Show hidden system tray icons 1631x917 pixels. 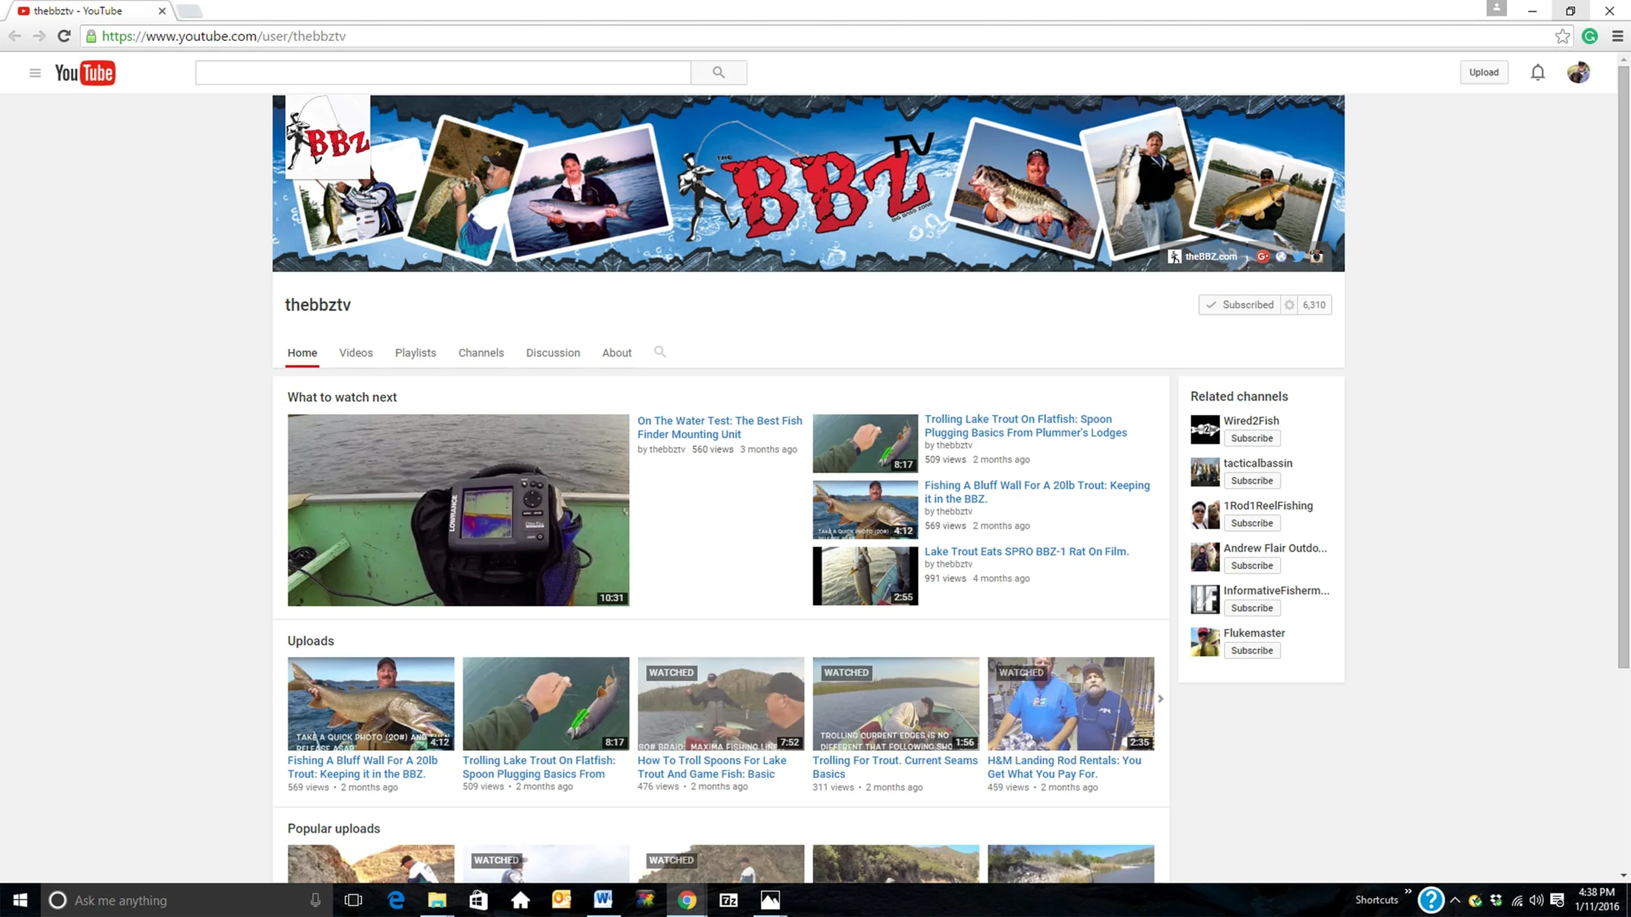coord(1455,900)
